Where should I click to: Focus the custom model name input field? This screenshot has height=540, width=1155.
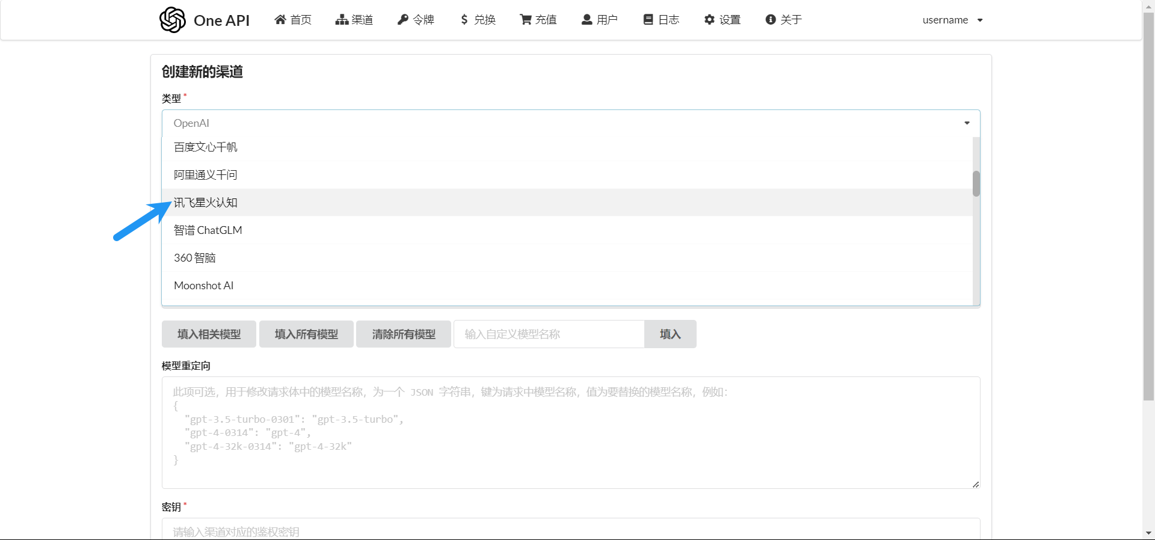(x=549, y=334)
